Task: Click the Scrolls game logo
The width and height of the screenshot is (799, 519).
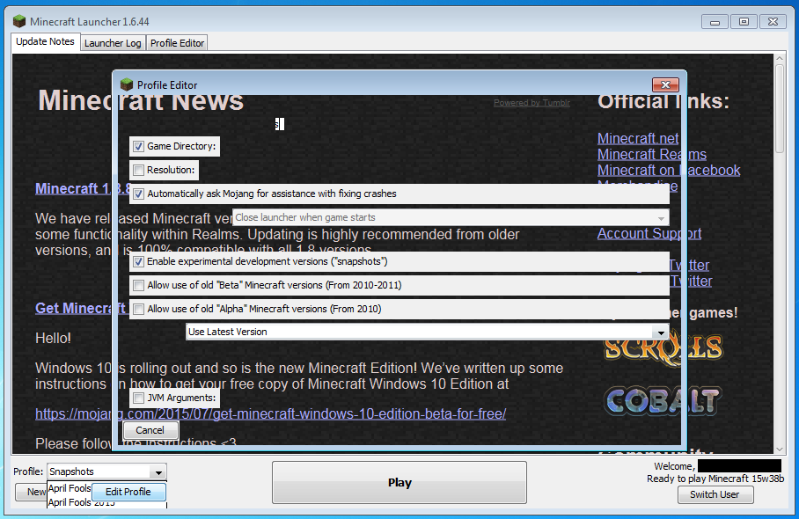Action: pos(663,347)
